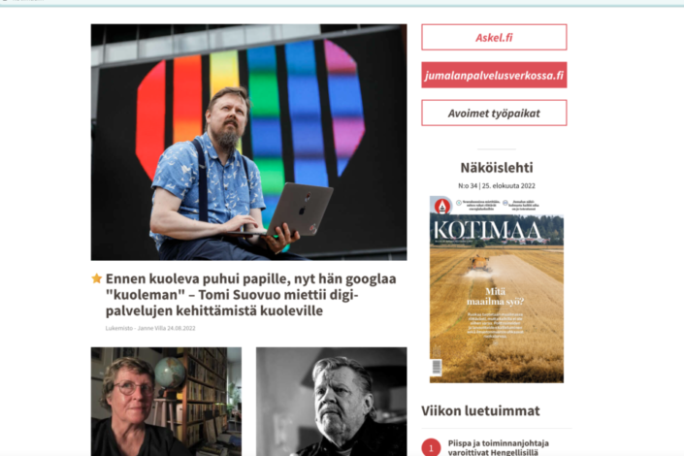Screen dimensions: 684x456
Task: Click the Lukemisto category label
Action: pos(118,328)
